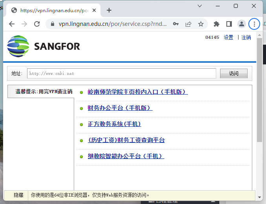Expand the tab search chevron
The image size is (266, 204).
point(200,6)
